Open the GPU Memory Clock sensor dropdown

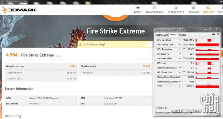pos(180,45)
